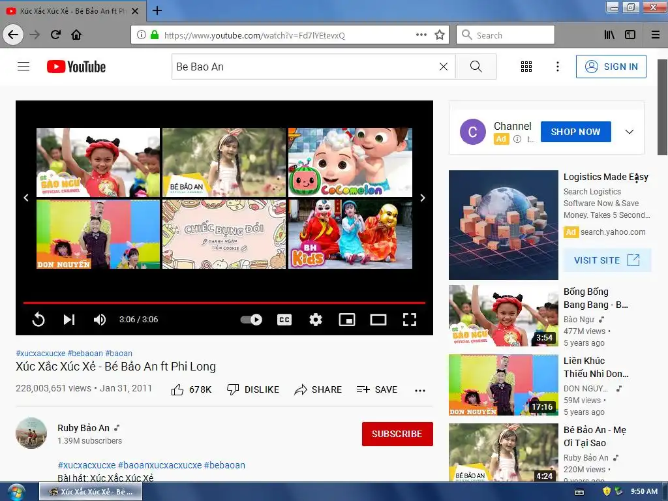
Task: Clear the YouTube search text
Action: point(444,67)
